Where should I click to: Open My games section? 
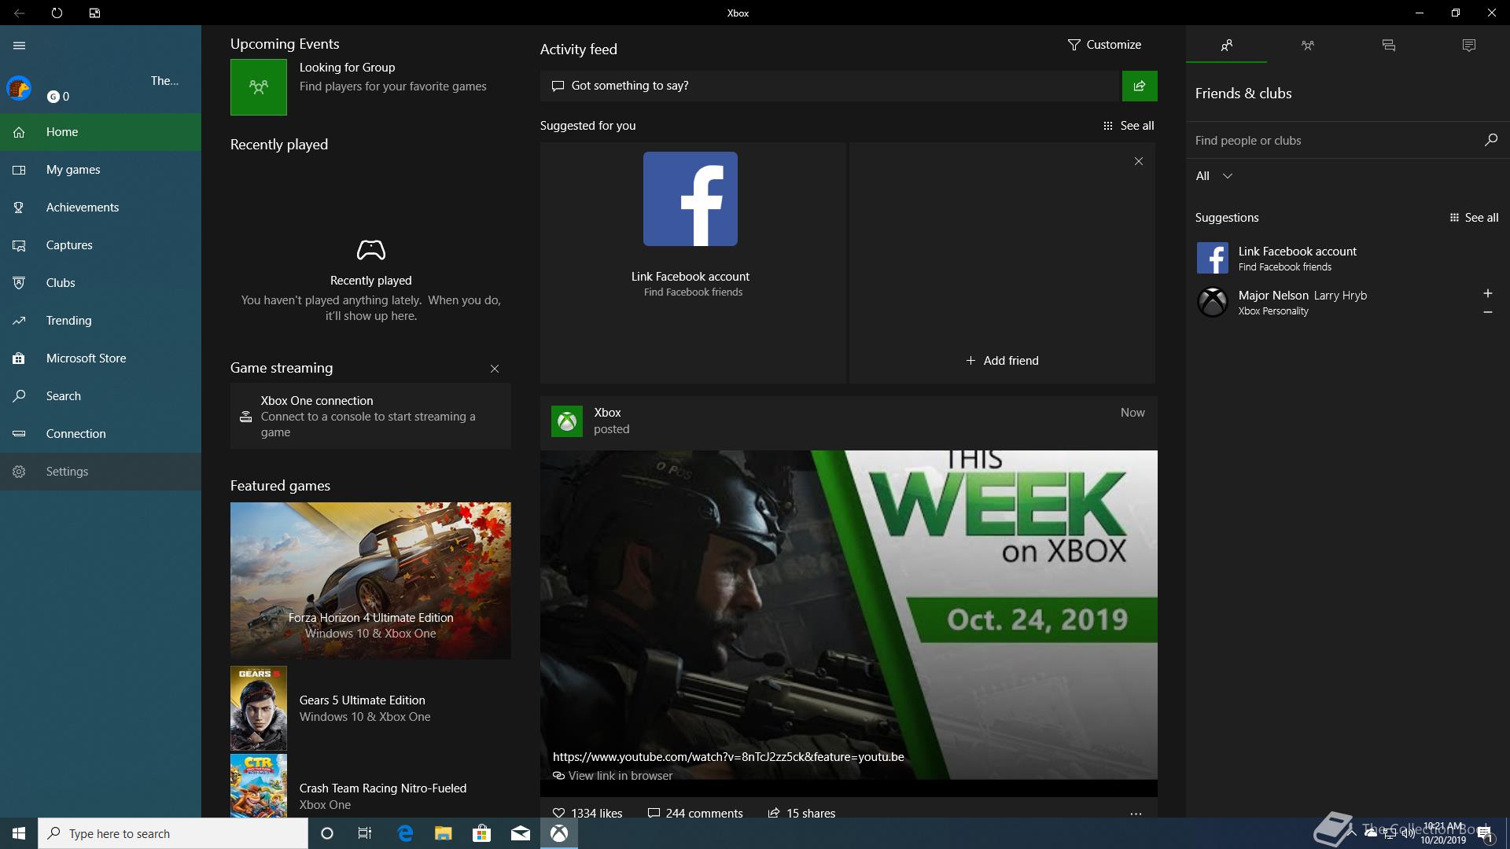(x=101, y=170)
